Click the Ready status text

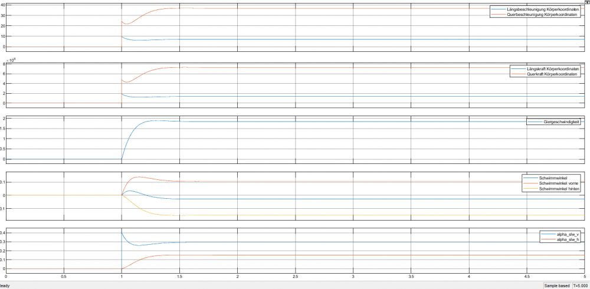[x=4, y=285]
